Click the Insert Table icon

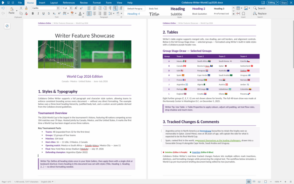click(238, 8)
